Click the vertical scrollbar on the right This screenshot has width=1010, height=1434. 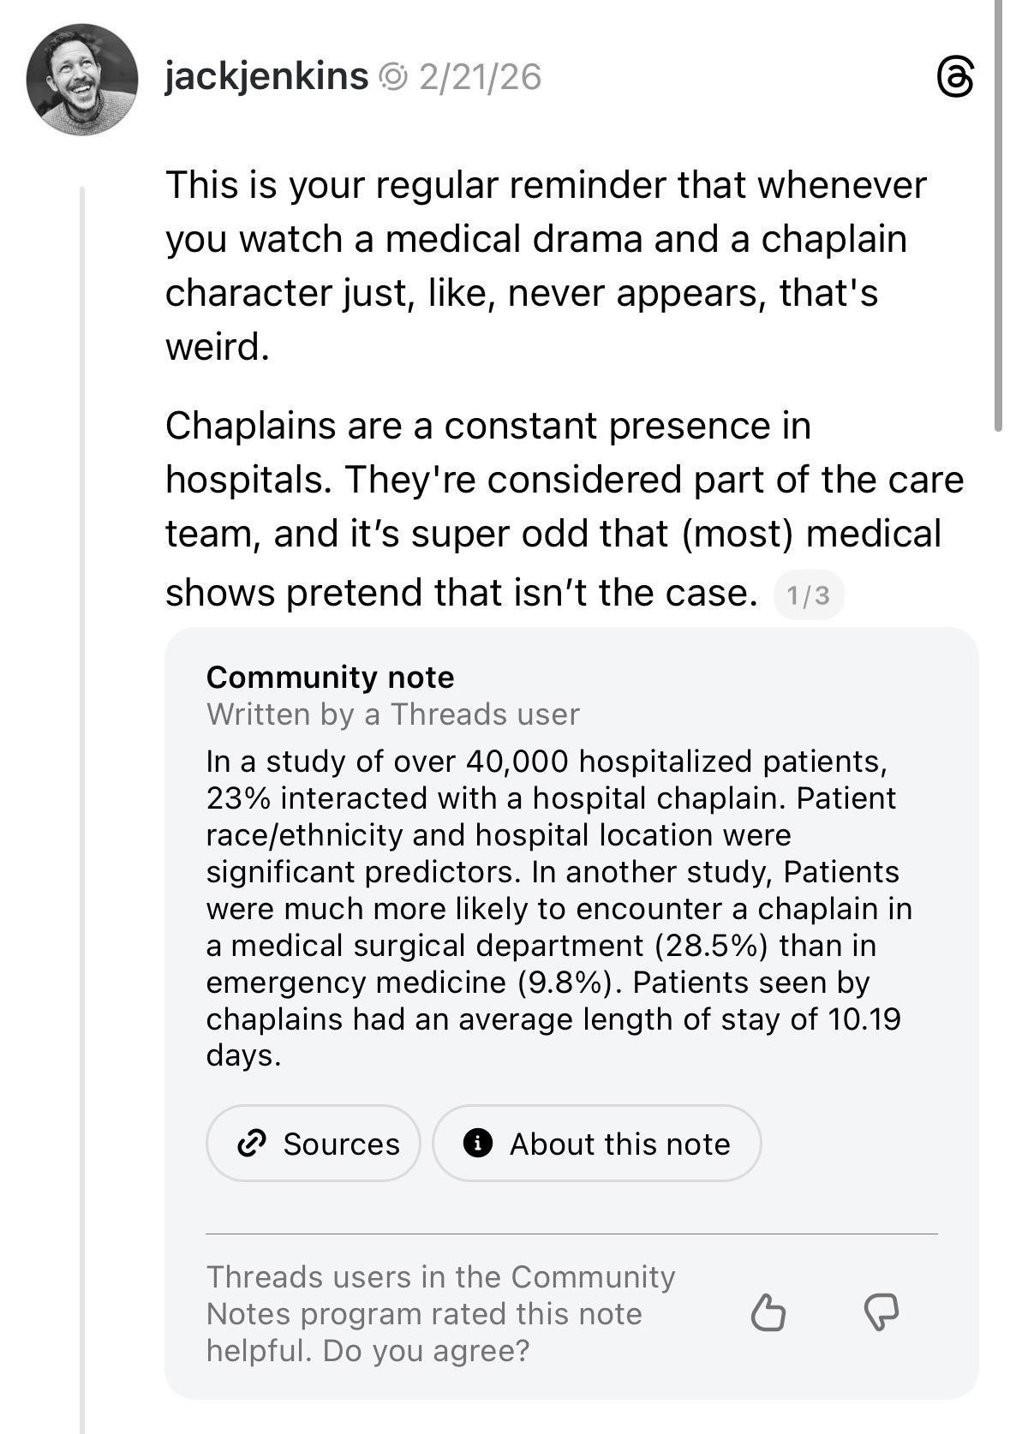click(998, 214)
